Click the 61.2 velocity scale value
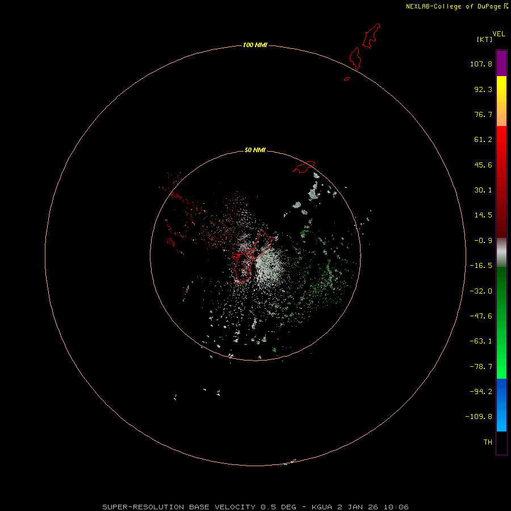511x511 pixels. pos(483,140)
